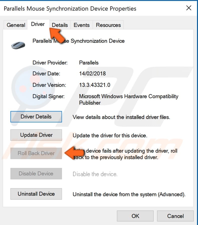Go to the Events tab
The image size is (198, 225).
[81, 25]
